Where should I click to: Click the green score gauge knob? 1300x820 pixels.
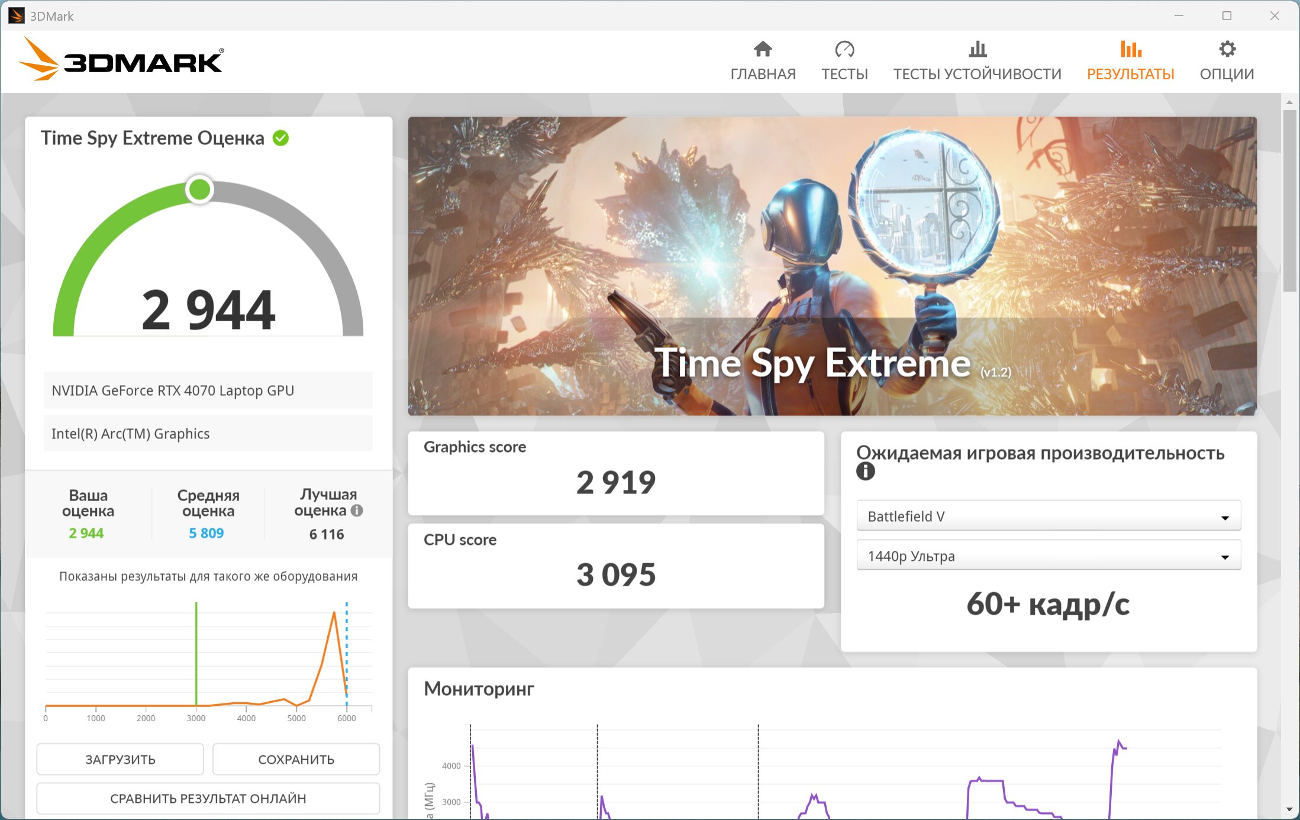tap(199, 189)
